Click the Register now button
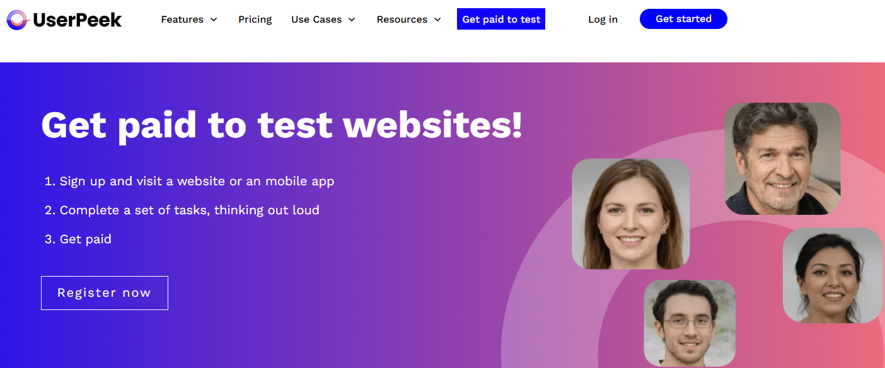 pyautogui.click(x=105, y=293)
